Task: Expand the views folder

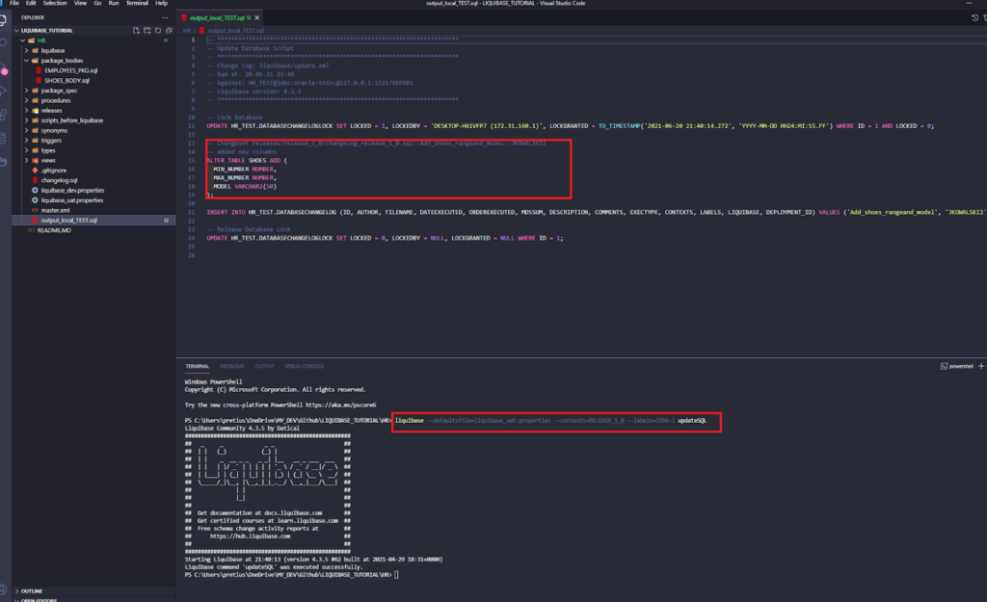Action: [93, 161]
